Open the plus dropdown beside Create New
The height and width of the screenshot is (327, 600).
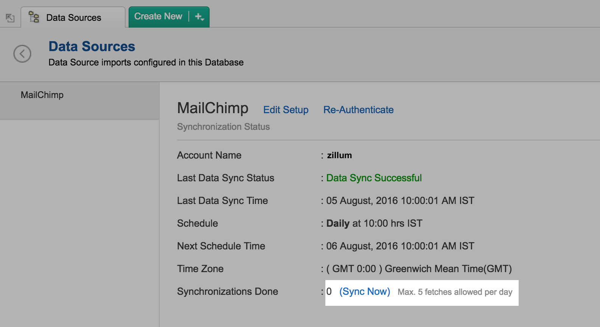pyautogui.click(x=199, y=17)
